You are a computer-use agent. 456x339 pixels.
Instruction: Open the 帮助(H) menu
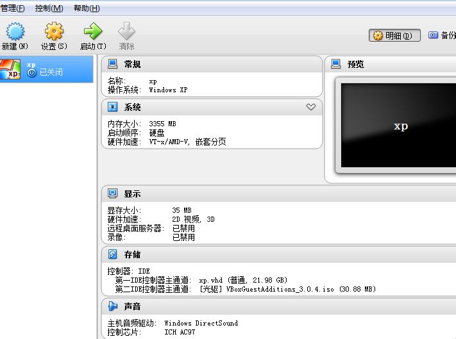pyautogui.click(x=87, y=8)
